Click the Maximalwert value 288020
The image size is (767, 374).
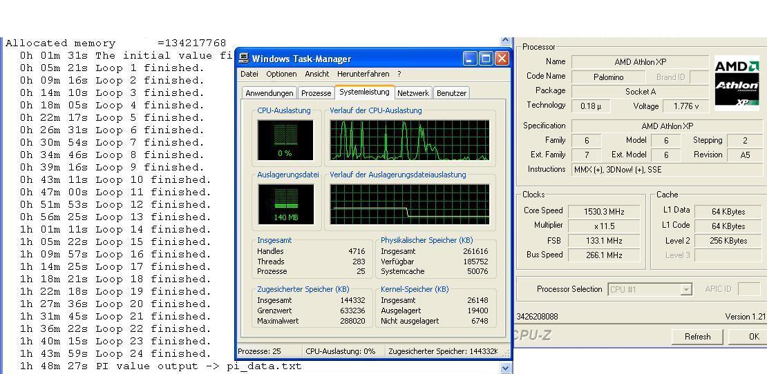(352, 321)
